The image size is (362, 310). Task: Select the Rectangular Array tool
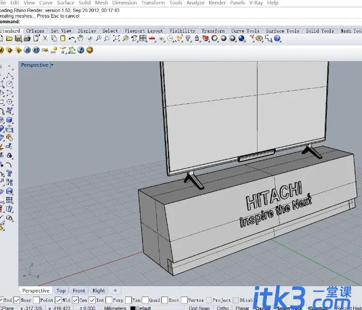click(x=9, y=200)
